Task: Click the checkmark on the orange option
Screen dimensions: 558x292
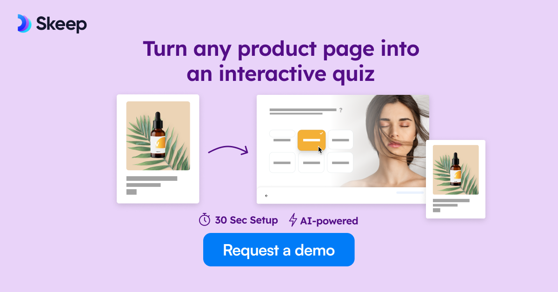Action: 321,133
